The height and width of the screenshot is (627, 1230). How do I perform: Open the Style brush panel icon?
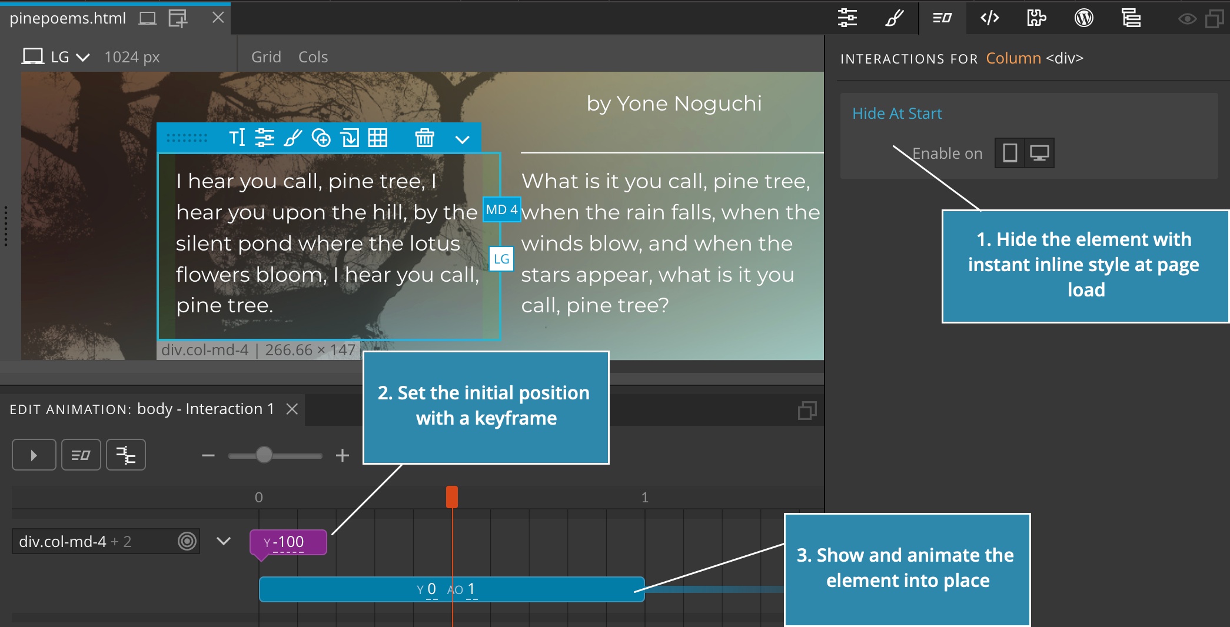coord(894,18)
